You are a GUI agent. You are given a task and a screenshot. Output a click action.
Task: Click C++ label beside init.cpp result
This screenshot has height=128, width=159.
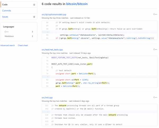pos(155,97)
